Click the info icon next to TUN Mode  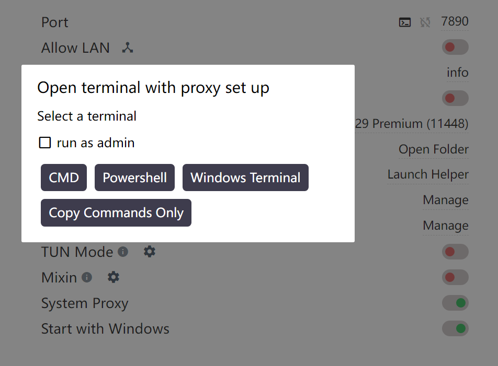click(123, 252)
